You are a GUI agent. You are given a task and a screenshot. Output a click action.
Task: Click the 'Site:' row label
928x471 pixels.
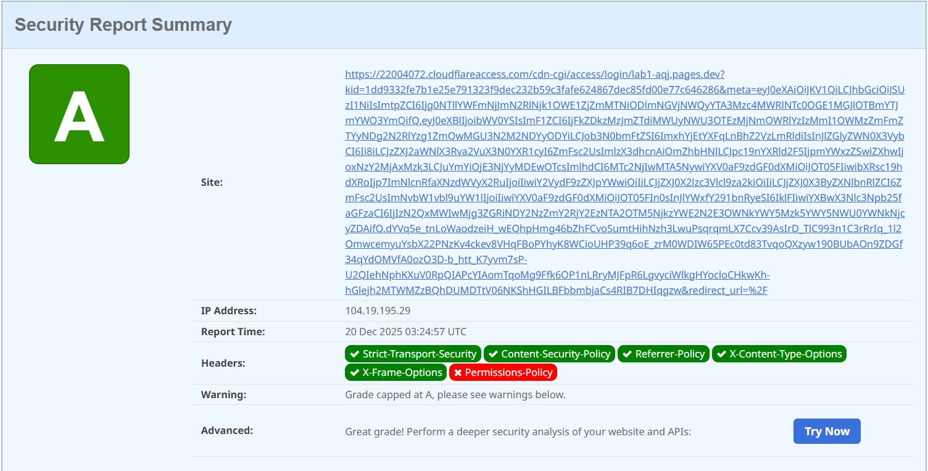pos(212,183)
